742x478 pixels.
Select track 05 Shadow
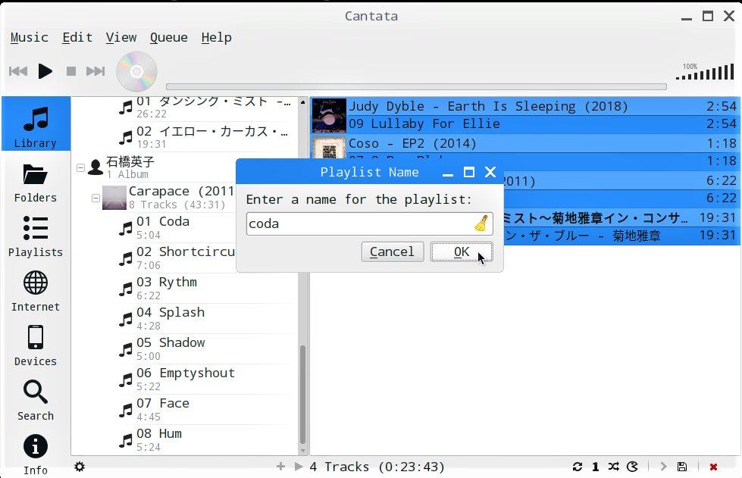click(x=207, y=348)
